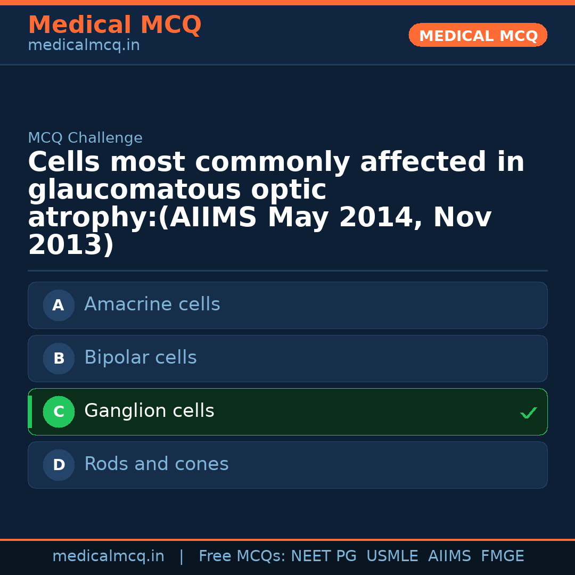Click the MCQ Challenge label
This screenshot has height=575, width=575.
85,138
